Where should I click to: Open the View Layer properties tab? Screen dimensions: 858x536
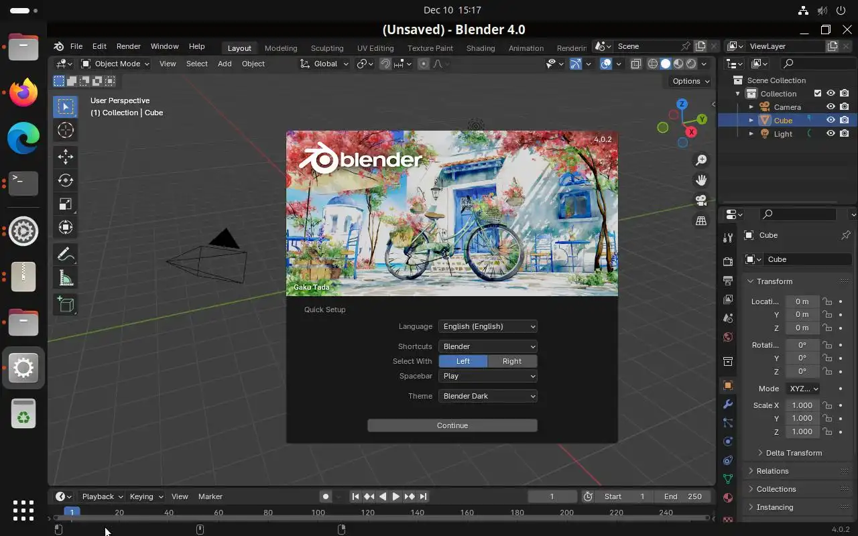[x=728, y=299]
